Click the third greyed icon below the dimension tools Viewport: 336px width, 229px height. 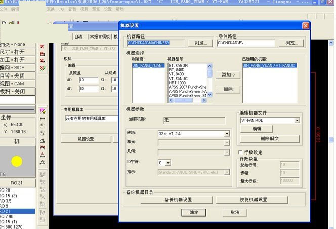click(x=43, y=189)
